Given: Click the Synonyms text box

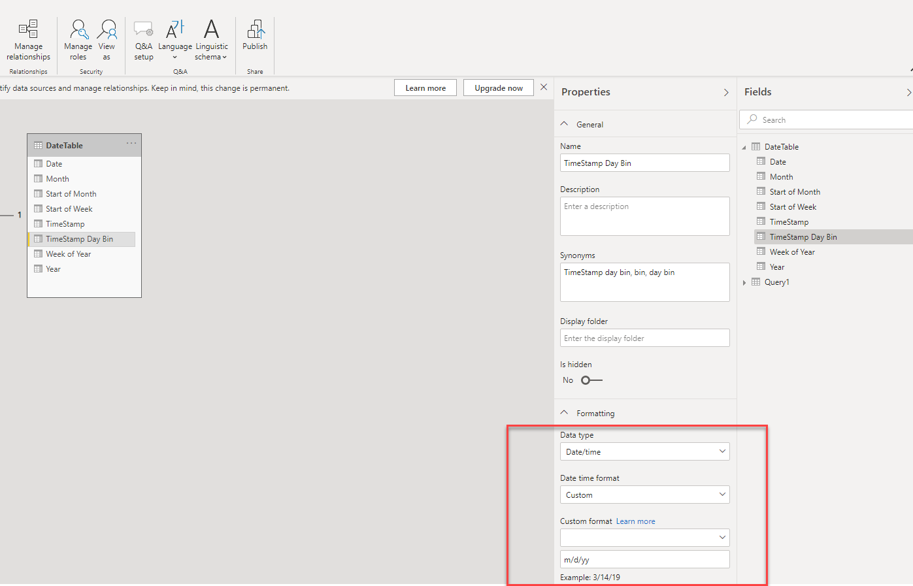Looking at the screenshot, I should click(x=644, y=282).
